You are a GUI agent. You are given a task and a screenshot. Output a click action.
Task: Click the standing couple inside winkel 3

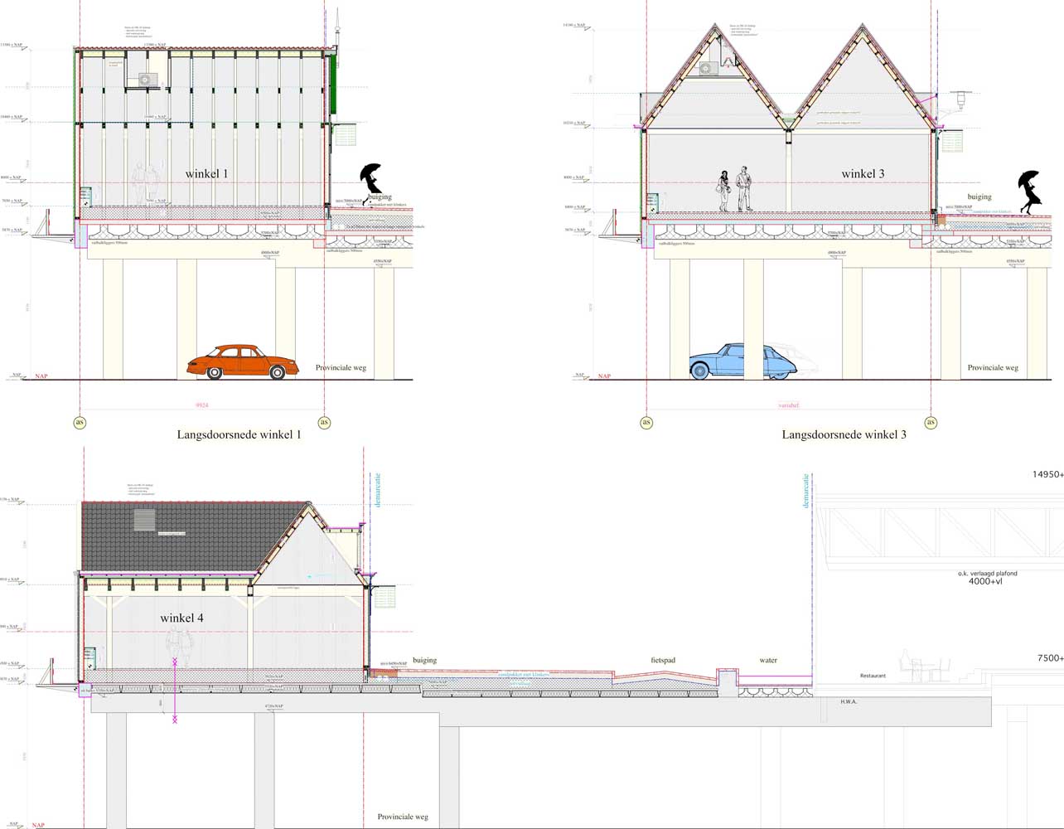tap(736, 190)
